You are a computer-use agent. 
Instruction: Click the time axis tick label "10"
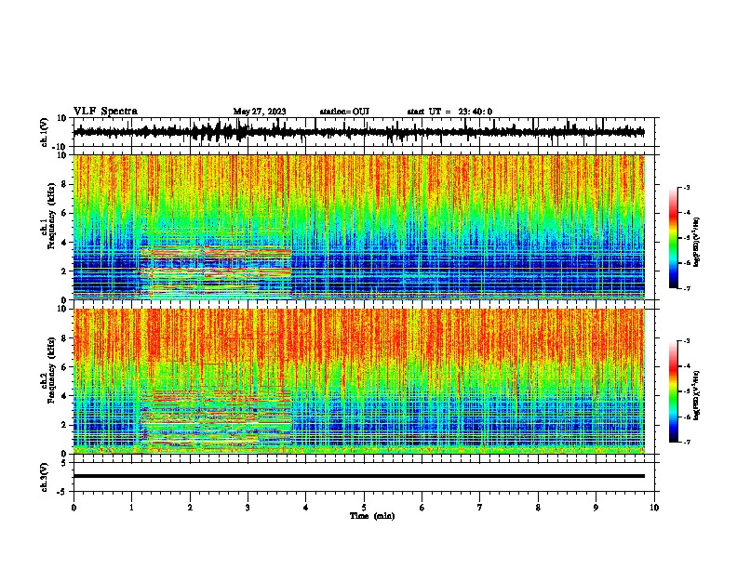pyautogui.click(x=654, y=508)
